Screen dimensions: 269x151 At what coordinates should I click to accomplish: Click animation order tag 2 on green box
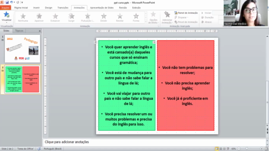[x=95, y=42]
